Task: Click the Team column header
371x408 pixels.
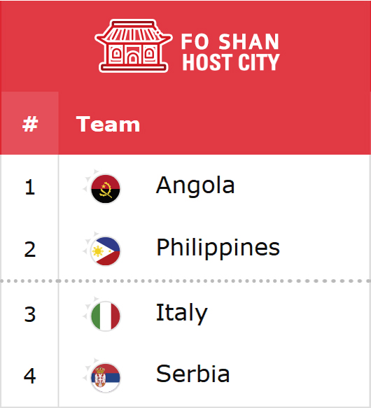Action: click(x=108, y=124)
